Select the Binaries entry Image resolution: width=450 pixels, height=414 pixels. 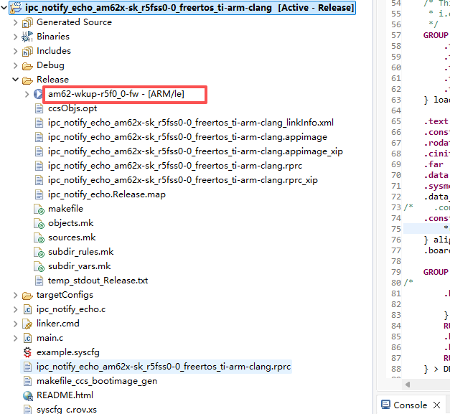53,37
